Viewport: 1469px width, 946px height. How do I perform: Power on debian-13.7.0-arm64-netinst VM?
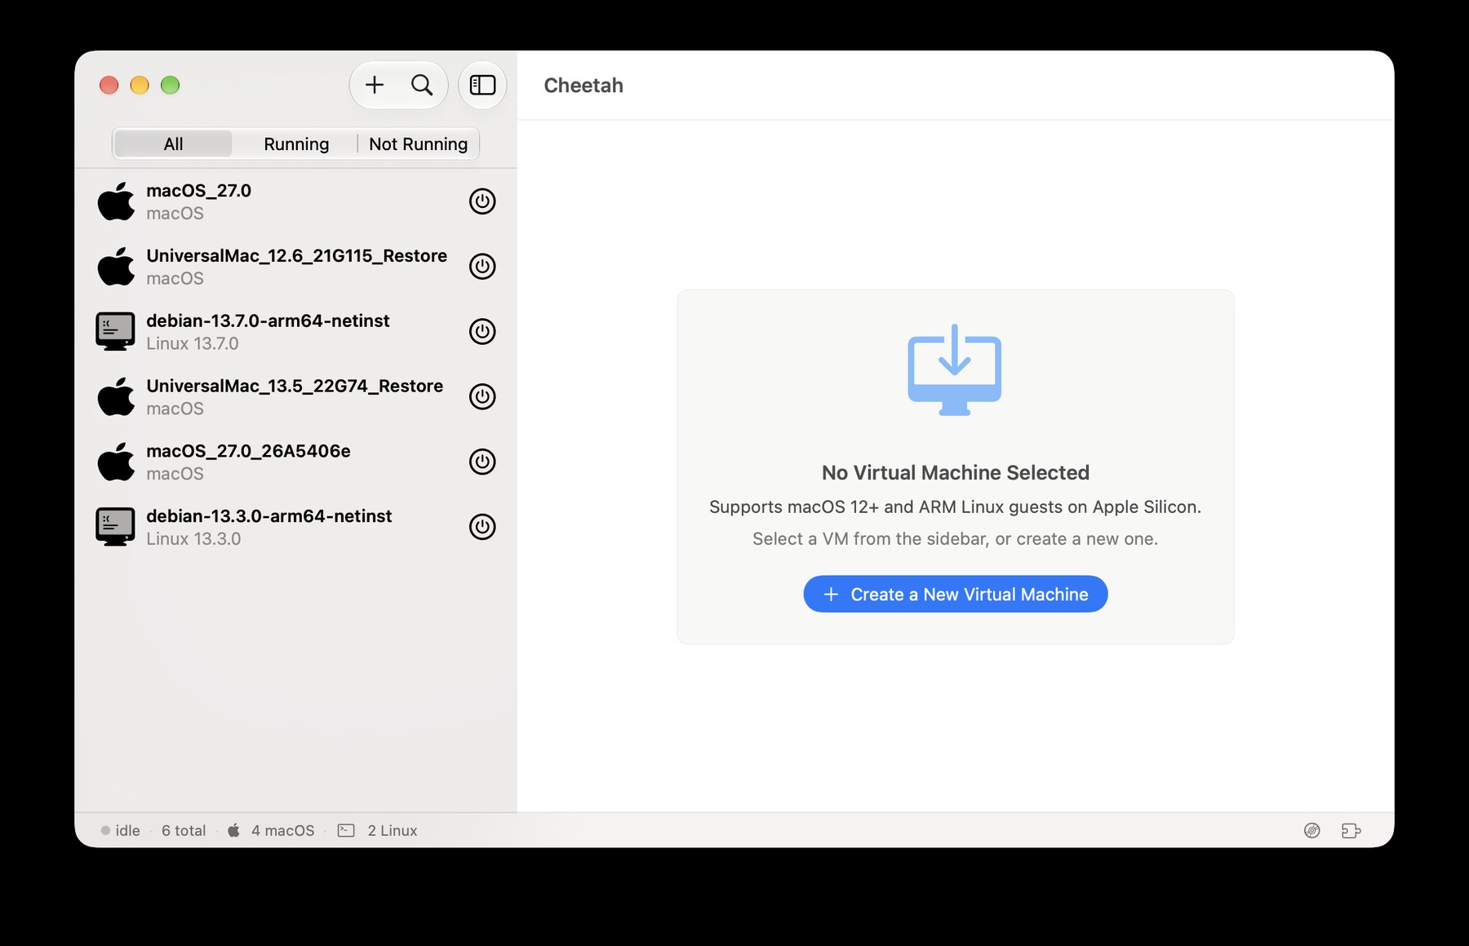coord(482,332)
